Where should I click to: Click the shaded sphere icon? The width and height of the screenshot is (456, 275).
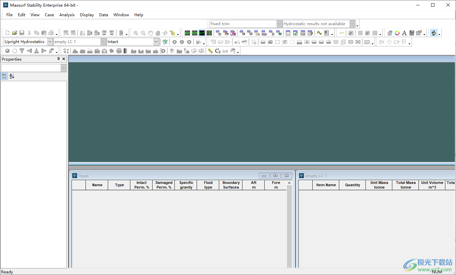(x=7, y=51)
